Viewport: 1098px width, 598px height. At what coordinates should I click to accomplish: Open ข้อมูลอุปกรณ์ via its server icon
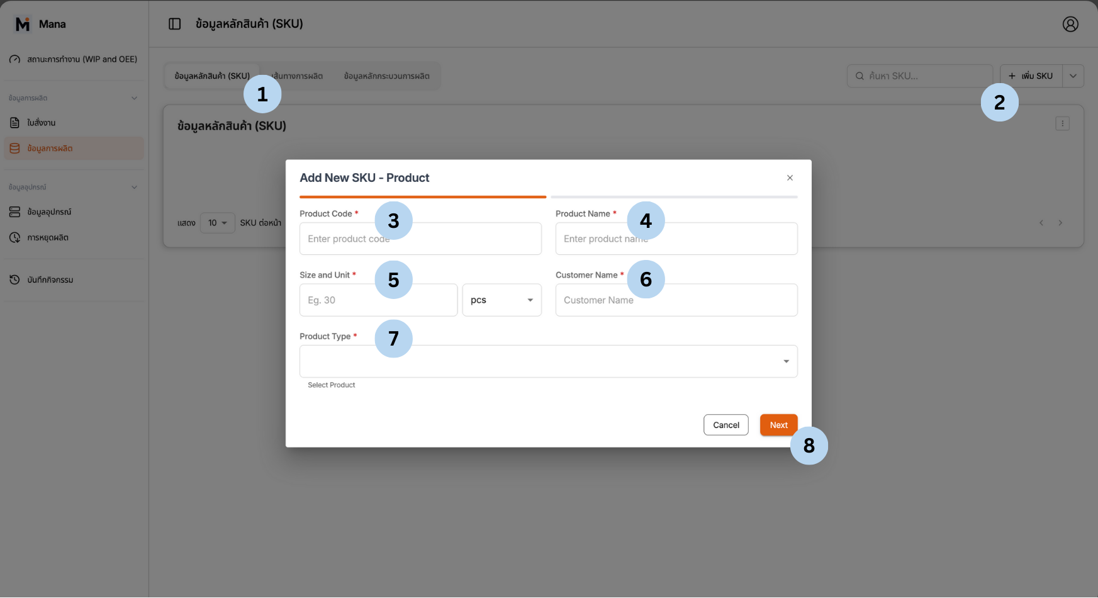click(14, 212)
